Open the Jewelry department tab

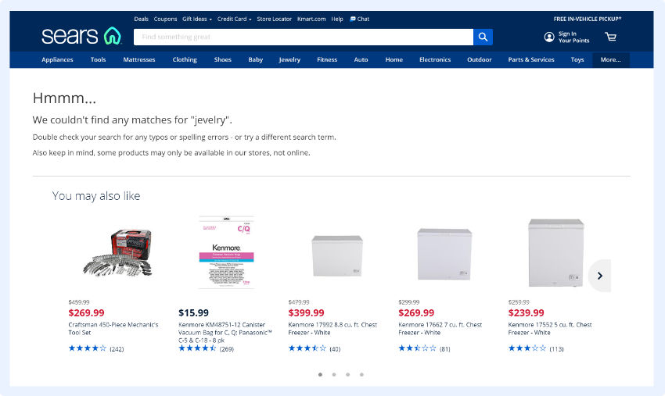click(289, 59)
